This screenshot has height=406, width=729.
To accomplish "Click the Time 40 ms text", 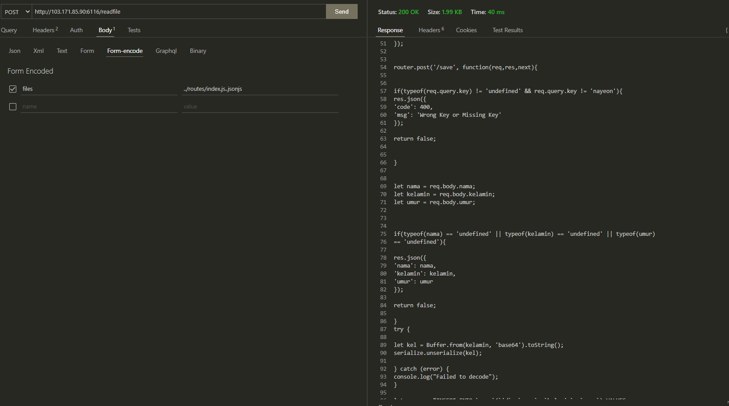I will (488, 12).
